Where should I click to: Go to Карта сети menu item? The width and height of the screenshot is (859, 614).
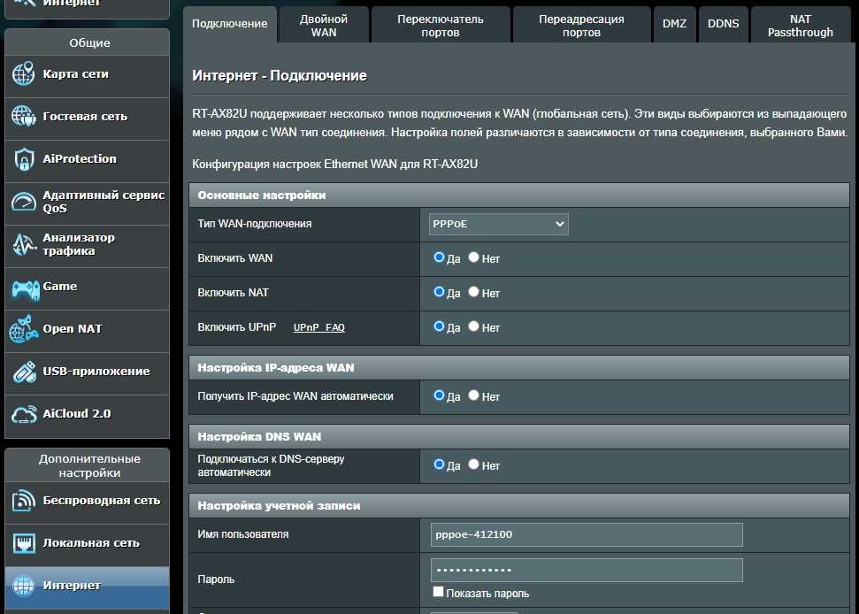point(87,76)
